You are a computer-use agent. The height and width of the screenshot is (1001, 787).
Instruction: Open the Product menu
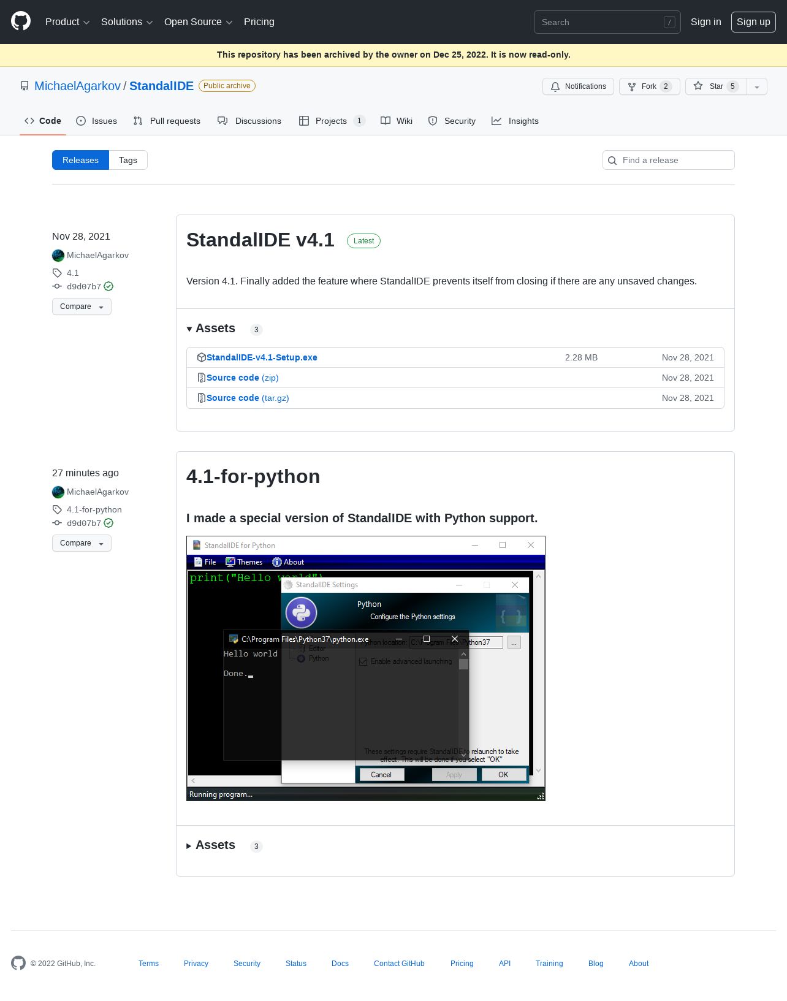click(67, 22)
